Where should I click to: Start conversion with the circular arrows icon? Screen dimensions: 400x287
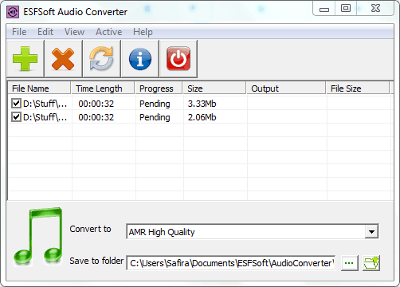click(x=101, y=59)
